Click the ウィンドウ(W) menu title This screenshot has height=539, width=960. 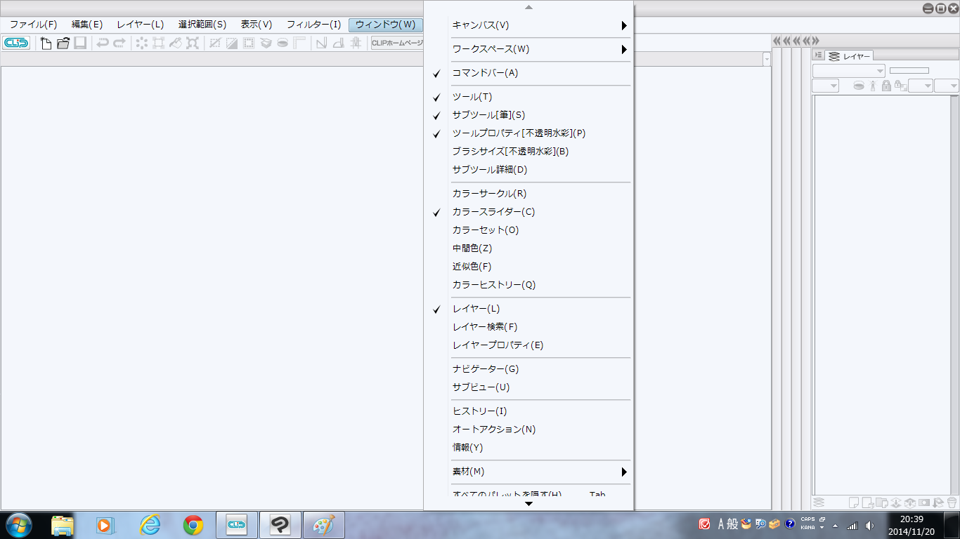coord(385,25)
